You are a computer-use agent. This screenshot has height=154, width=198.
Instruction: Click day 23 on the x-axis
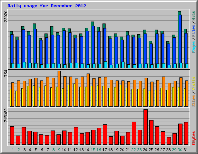[x=139, y=150]
